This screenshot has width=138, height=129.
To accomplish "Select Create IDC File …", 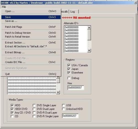I will [x=31, y=62].
